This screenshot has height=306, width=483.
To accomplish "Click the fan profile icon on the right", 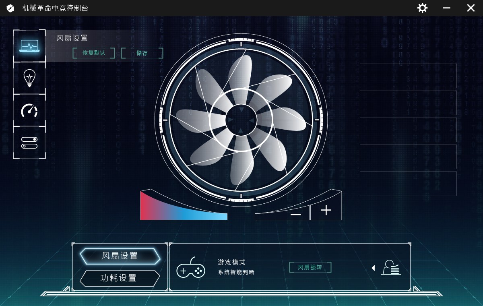I will [391, 268].
